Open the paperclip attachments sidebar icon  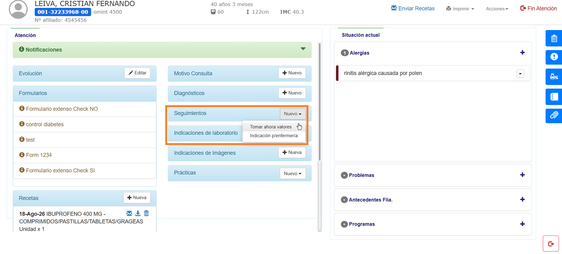pyautogui.click(x=554, y=115)
